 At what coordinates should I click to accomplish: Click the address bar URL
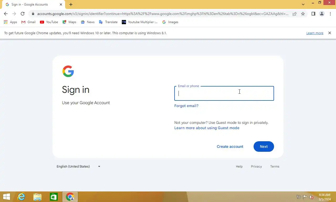coord(163,14)
